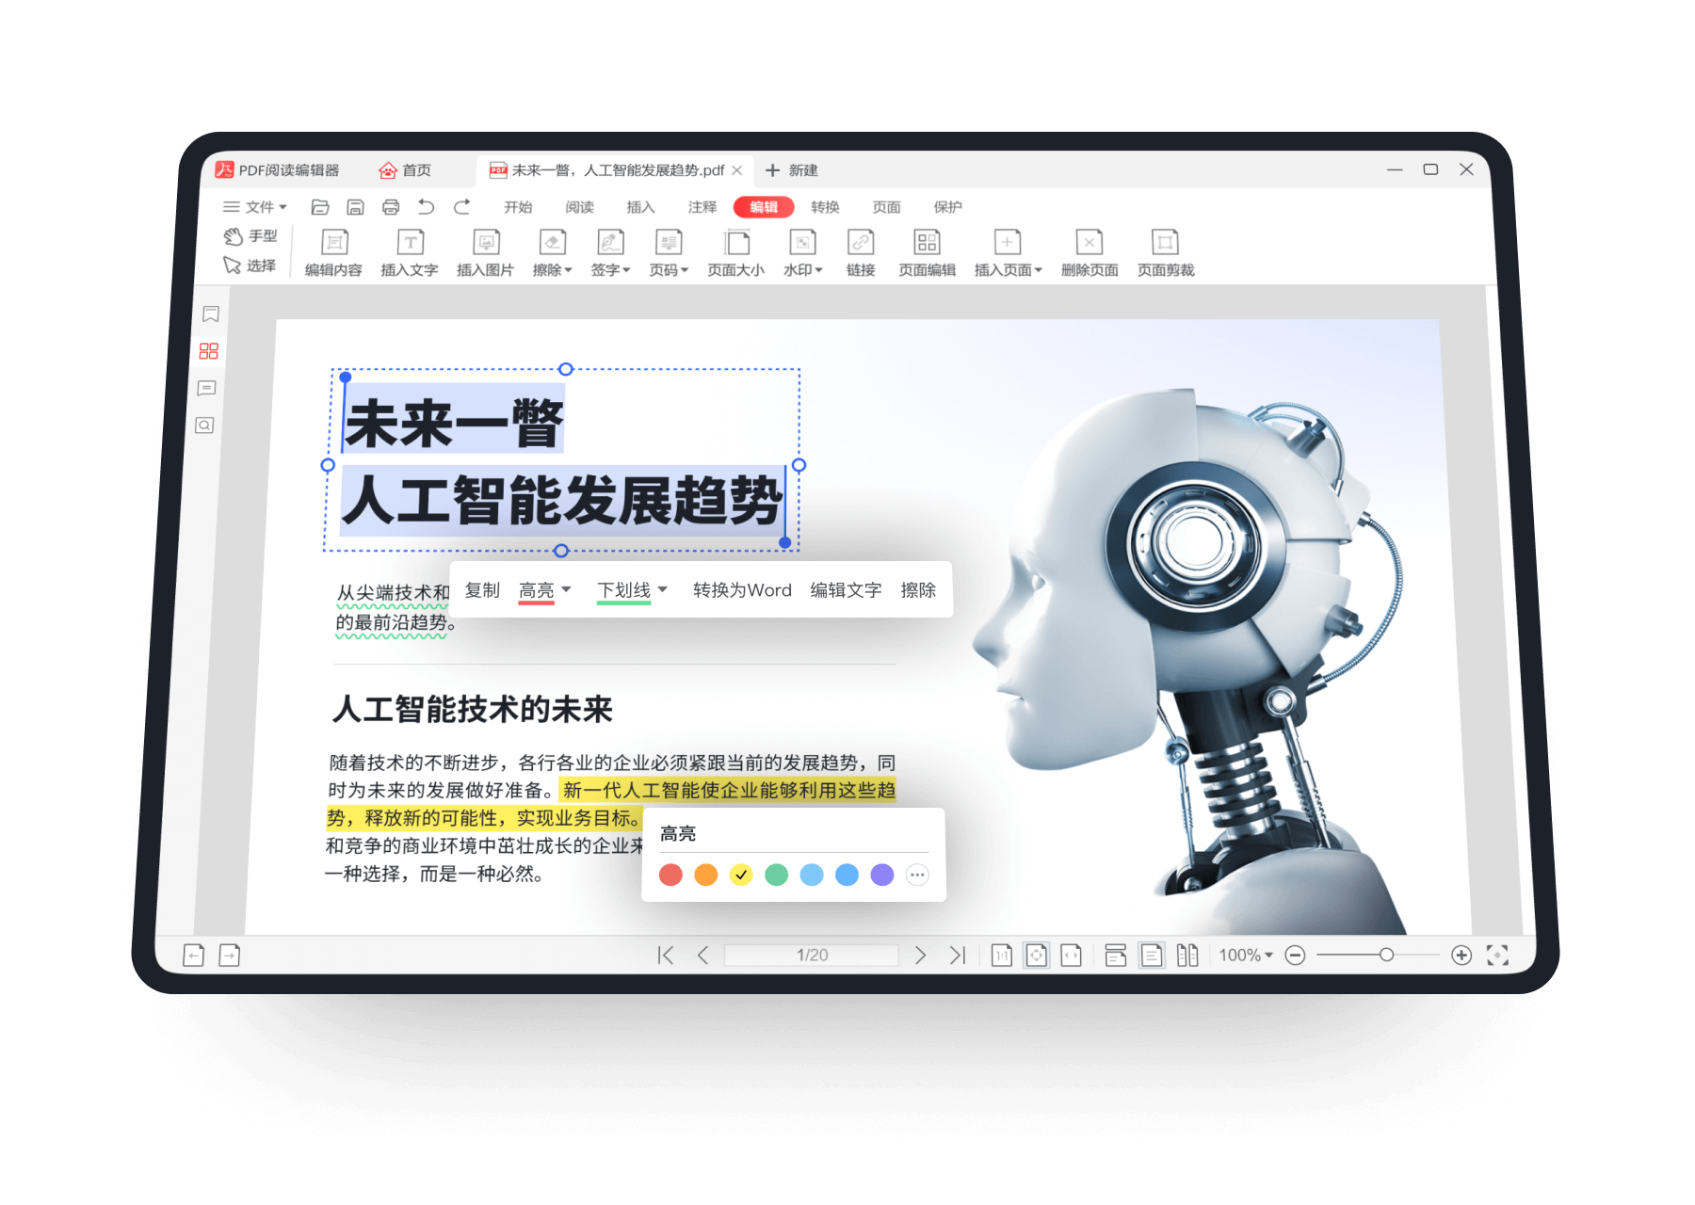
Task: Expand the Highlight (高亮) dropdown arrow
Action: 567,589
